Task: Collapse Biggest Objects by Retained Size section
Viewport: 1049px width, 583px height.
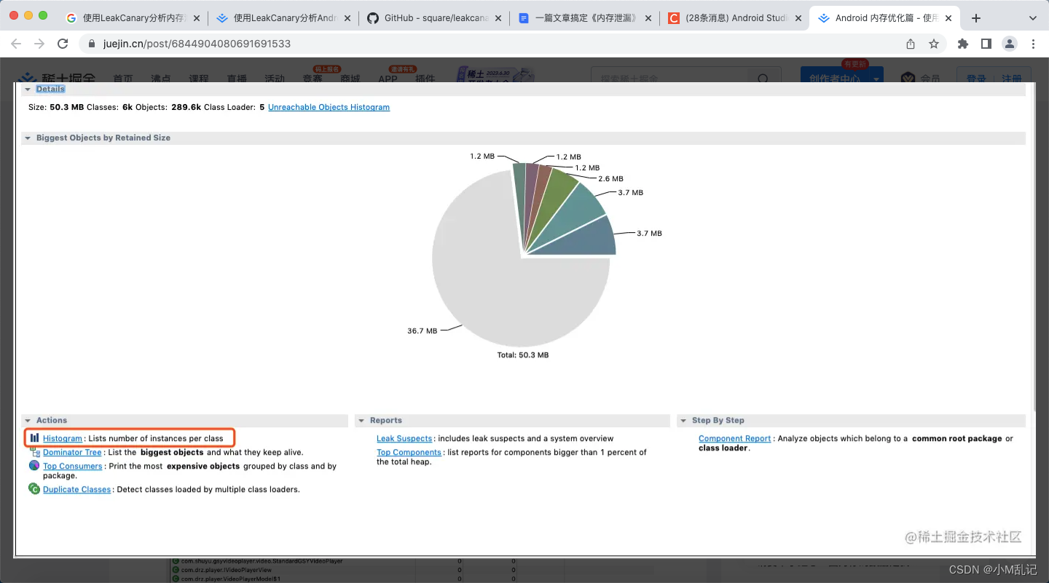Action: [27, 138]
